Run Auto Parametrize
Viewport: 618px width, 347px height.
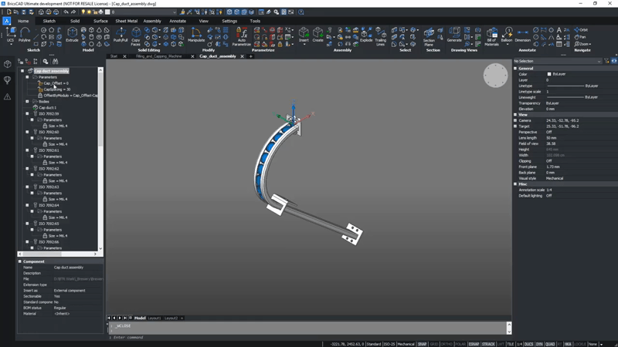[242, 36]
